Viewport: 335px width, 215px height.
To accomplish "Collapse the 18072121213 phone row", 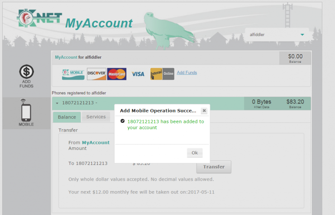I will (57, 103).
